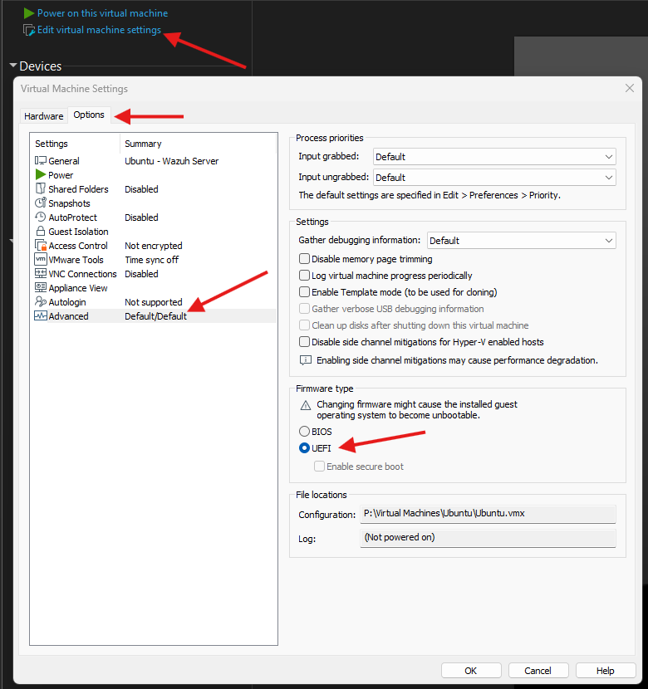Click the Edit virtual machine settings icon
The height and width of the screenshot is (689, 648).
point(28,31)
